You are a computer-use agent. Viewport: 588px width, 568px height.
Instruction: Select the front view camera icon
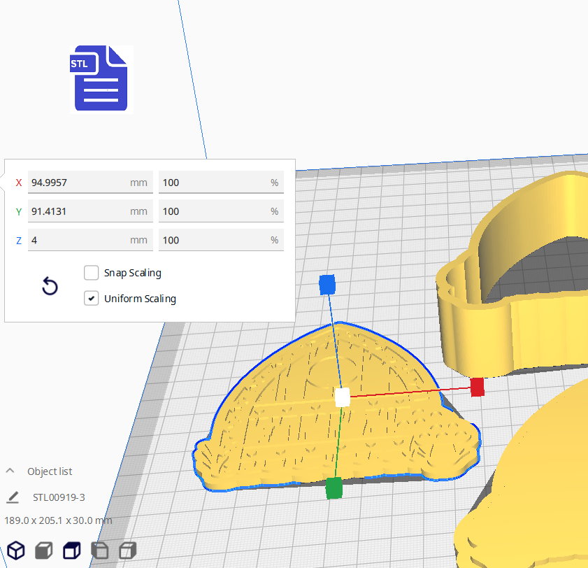[x=44, y=551]
